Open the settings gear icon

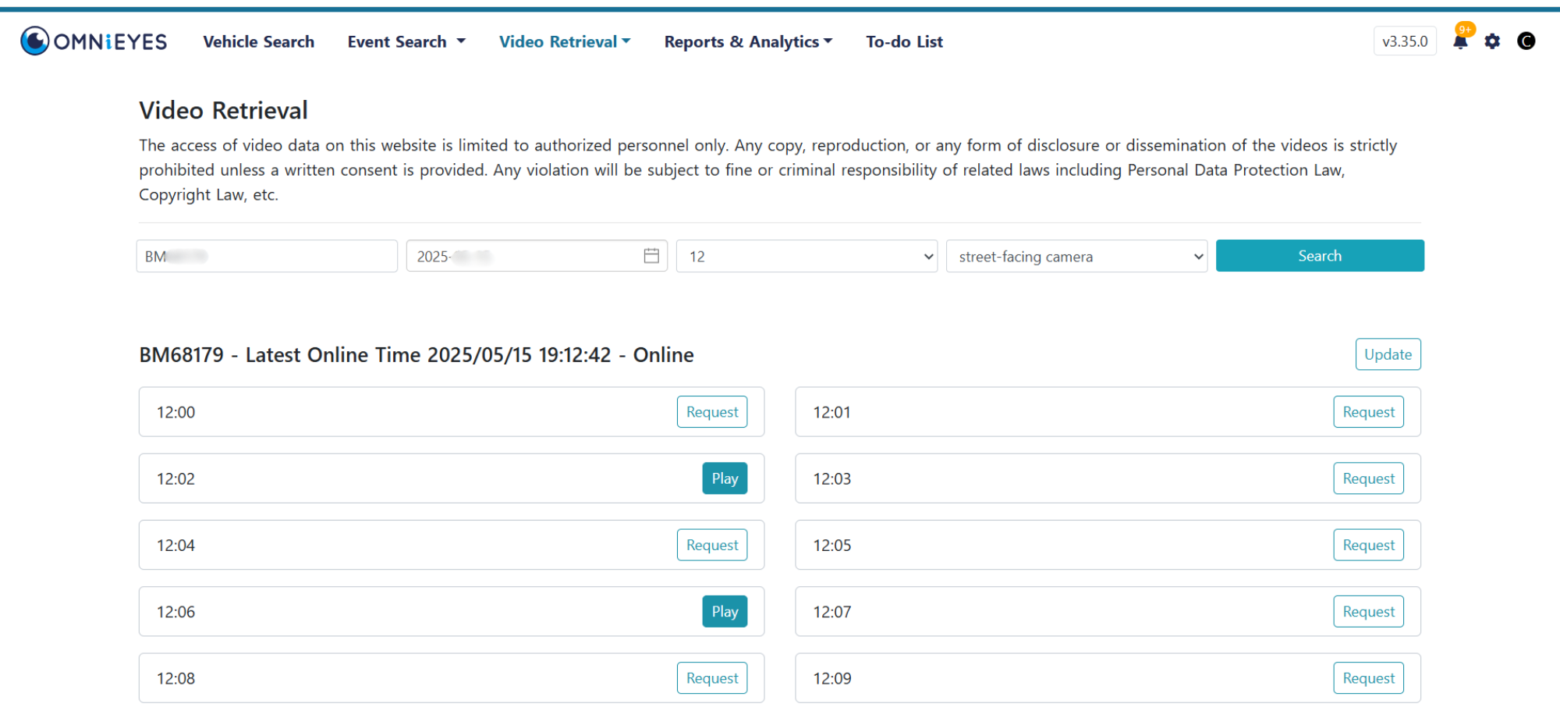[1492, 41]
